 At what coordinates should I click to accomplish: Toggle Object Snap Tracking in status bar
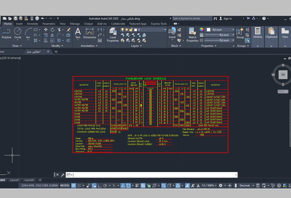[x=123, y=186]
